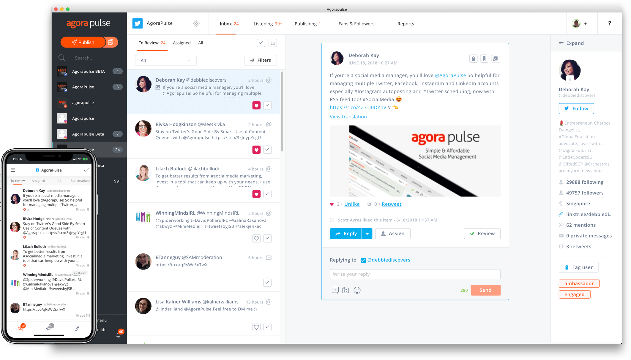Click the emoji icon in the reply composer
631x360 pixels.
(358, 290)
